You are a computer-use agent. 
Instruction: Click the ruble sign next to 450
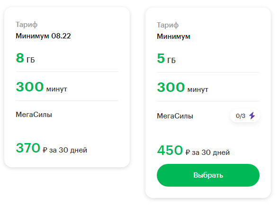click(x=188, y=153)
